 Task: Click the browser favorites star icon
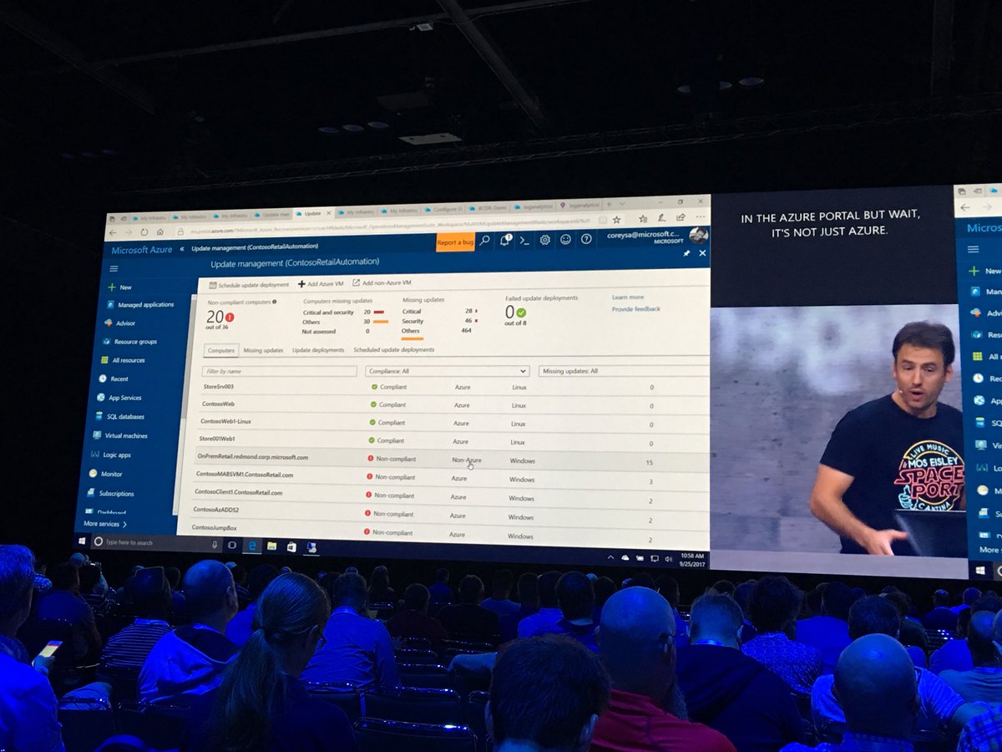[x=616, y=220]
